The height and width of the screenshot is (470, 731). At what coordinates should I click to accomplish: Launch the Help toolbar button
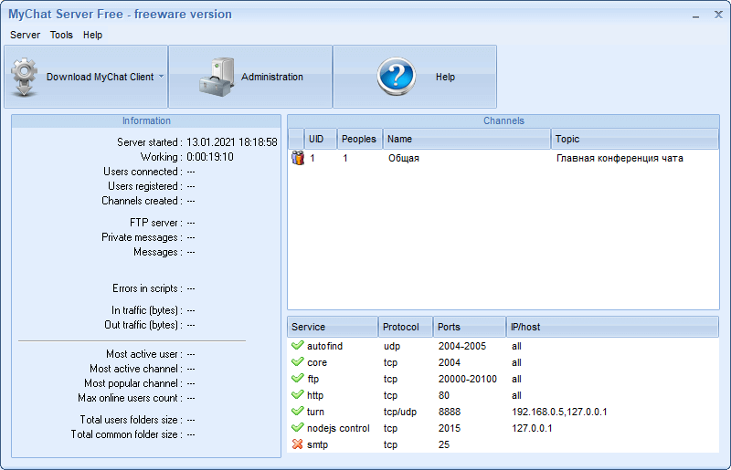[415, 77]
